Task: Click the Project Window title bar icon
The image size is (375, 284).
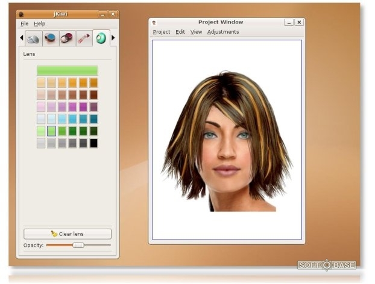Action: 154,23
